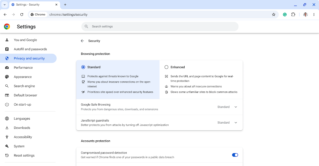319x166 pixels.
Task: Click the Grammarly extension icon
Action: [285, 14]
